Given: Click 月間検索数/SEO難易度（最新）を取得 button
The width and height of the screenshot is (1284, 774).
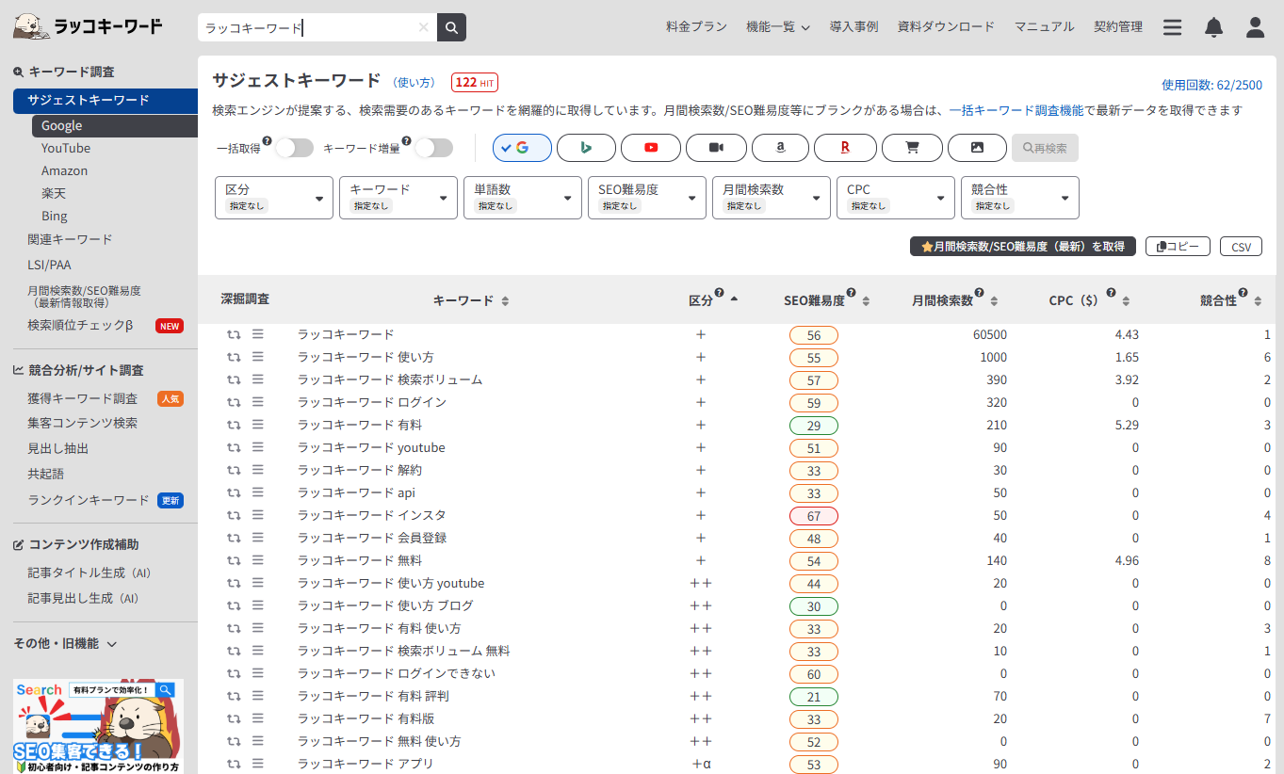Looking at the screenshot, I should point(1023,247).
